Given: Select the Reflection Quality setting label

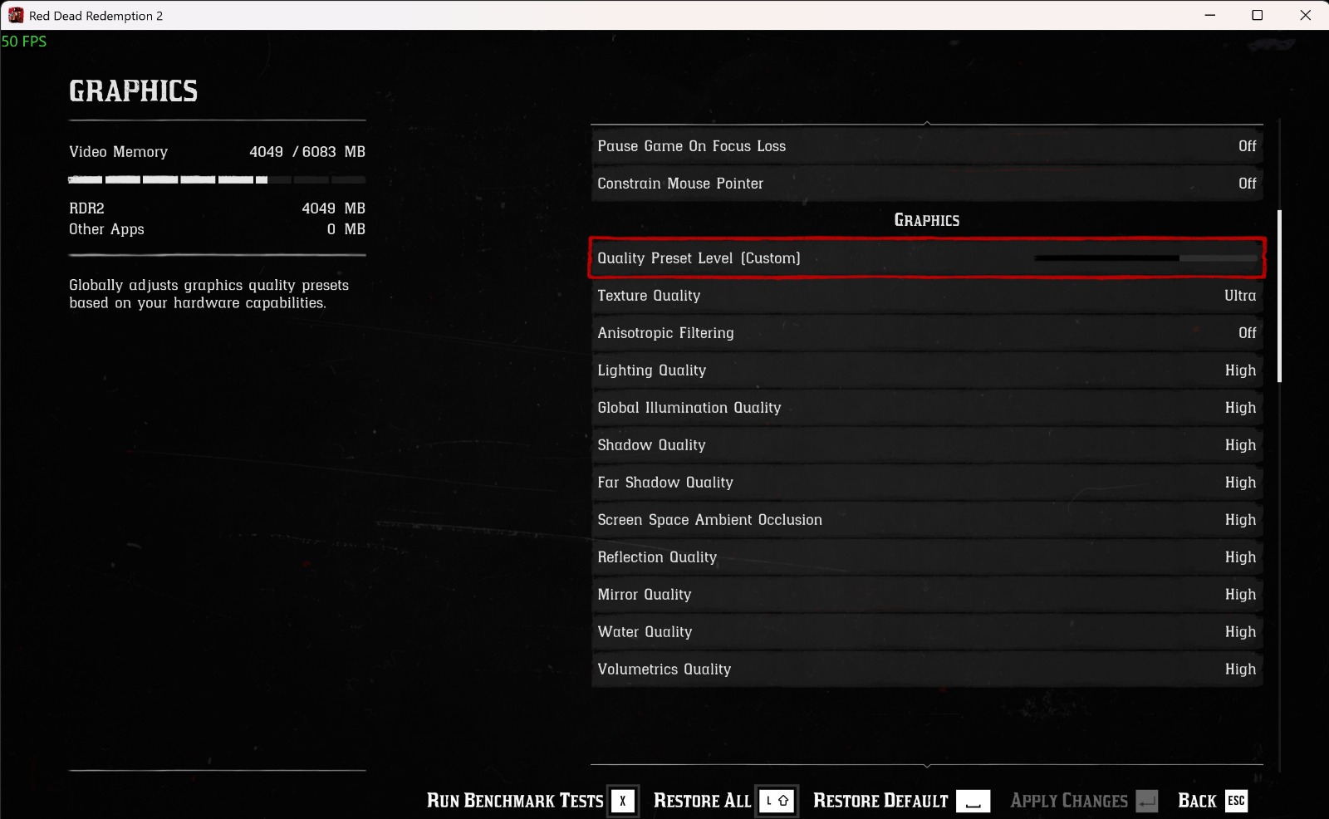Looking at the screenshot, I should pyautogui.click(x=657, y=557).
